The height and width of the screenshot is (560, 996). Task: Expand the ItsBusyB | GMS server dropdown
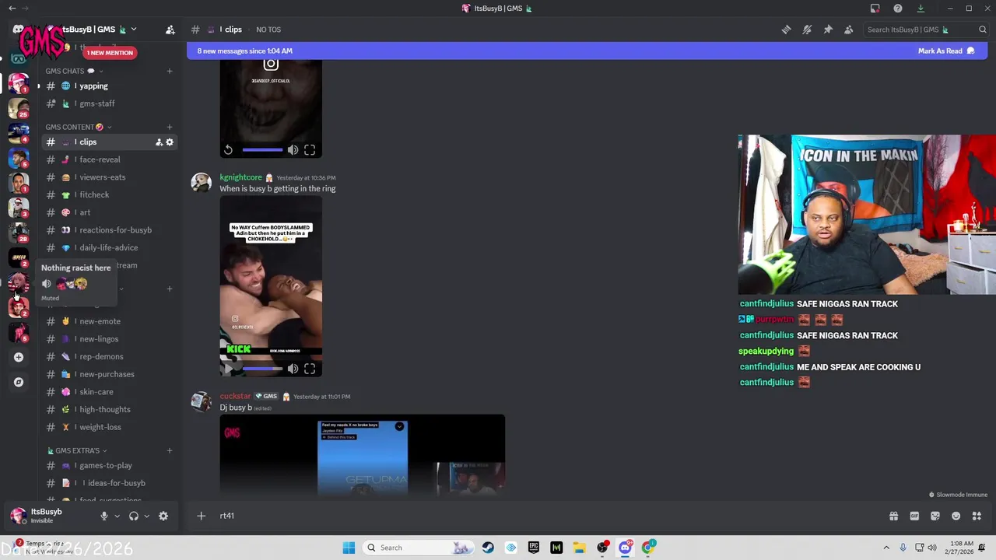tap(134, 30)
